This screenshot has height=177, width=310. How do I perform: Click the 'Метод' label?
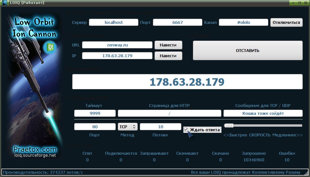tap(127, 135)
